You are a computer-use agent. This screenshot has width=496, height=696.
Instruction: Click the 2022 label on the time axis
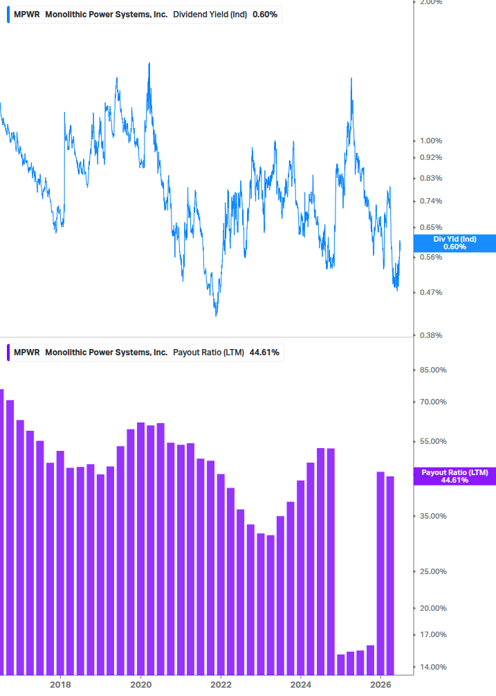[x=221, y=684]
